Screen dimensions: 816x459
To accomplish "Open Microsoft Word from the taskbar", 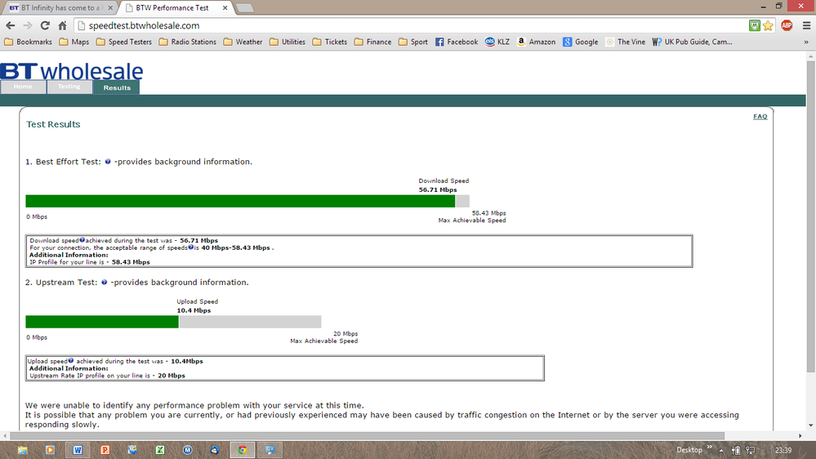I will tap(78, 450).
